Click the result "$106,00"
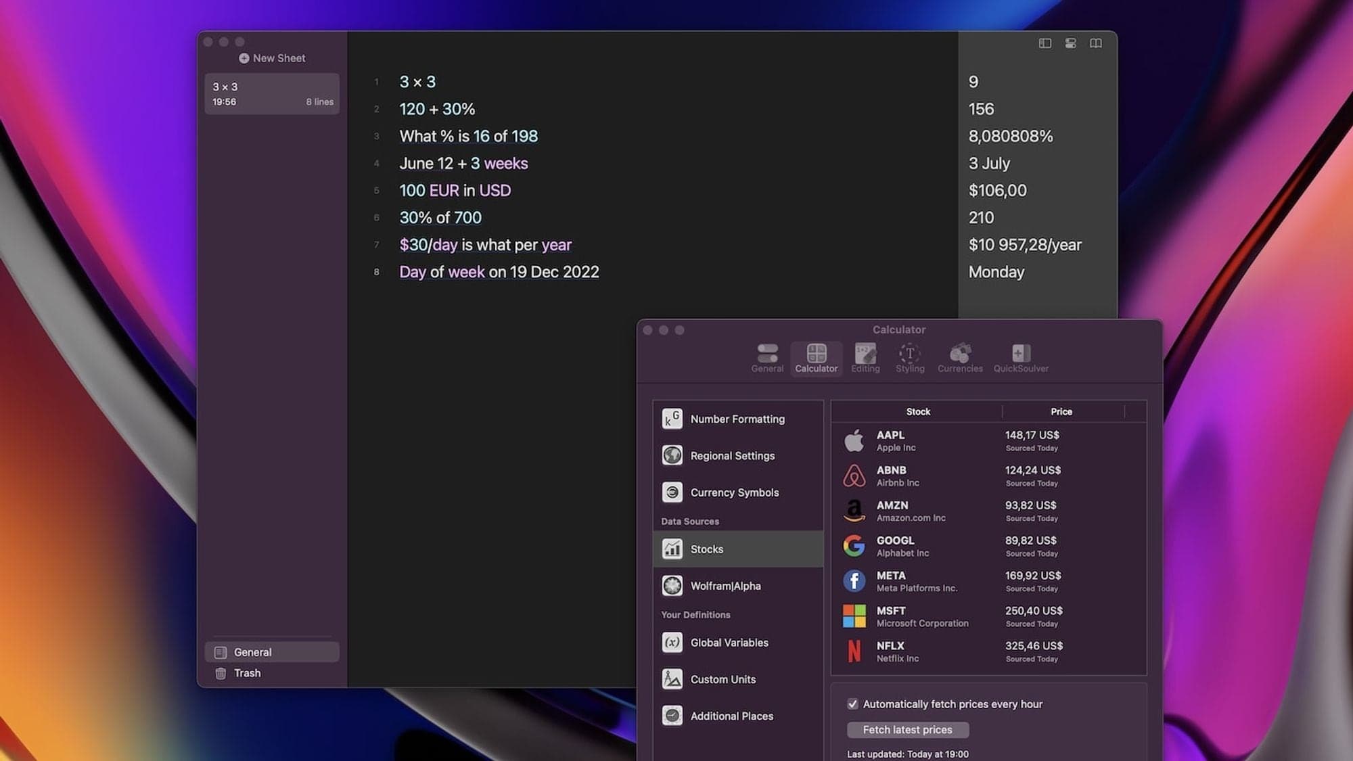 (x=997, y=190)
